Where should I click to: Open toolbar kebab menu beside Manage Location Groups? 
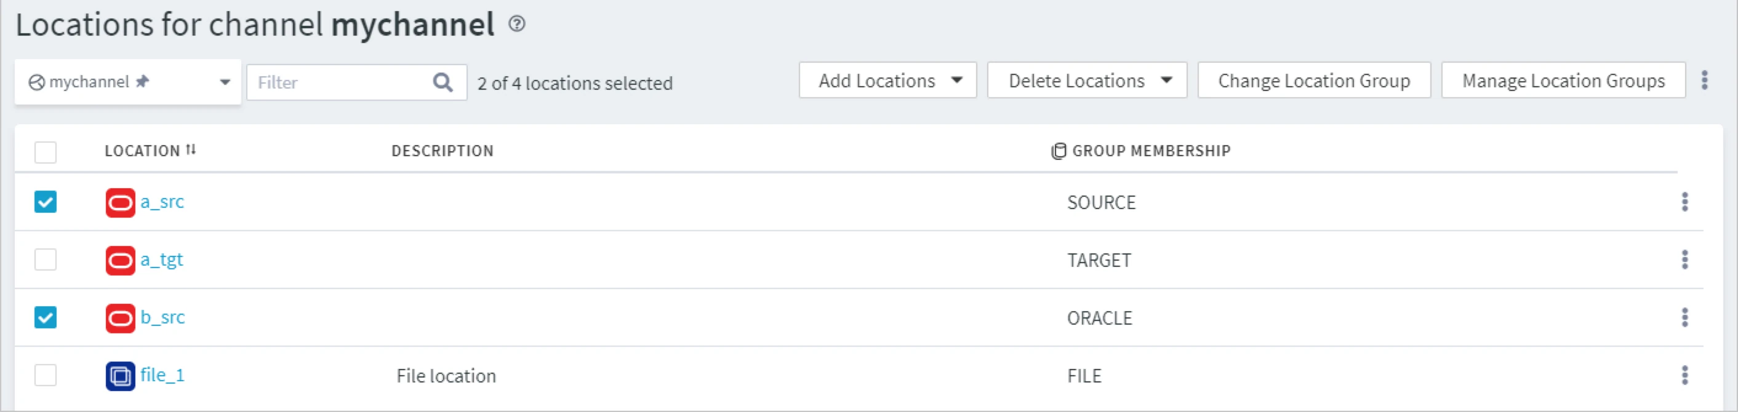(x=1704, y=80)
